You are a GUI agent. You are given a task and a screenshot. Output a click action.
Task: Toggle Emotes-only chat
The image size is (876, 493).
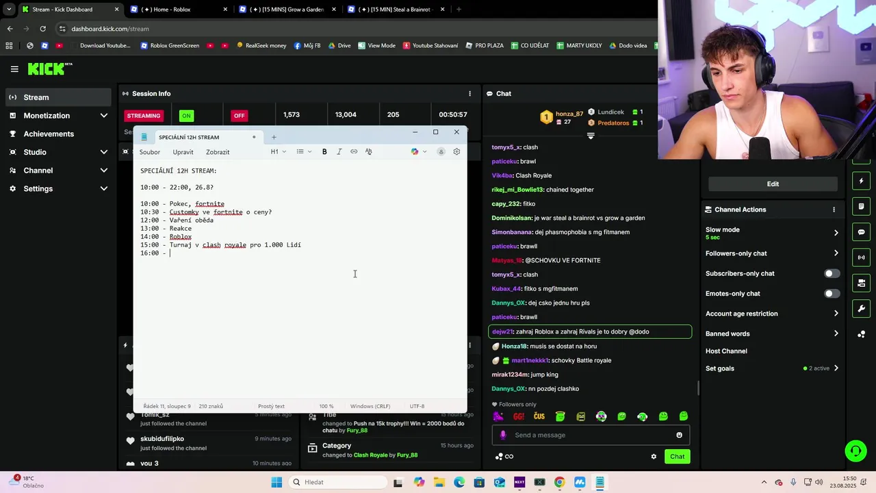[x=832, y=294]
